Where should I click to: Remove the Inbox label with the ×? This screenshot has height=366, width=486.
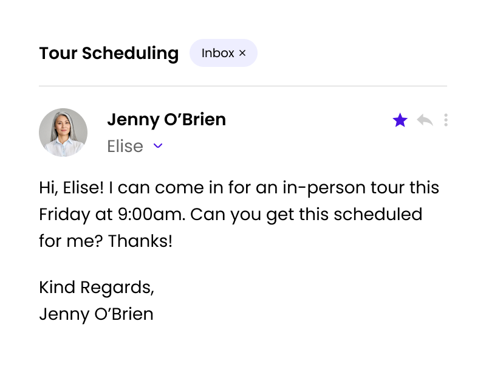coord(242,54)
